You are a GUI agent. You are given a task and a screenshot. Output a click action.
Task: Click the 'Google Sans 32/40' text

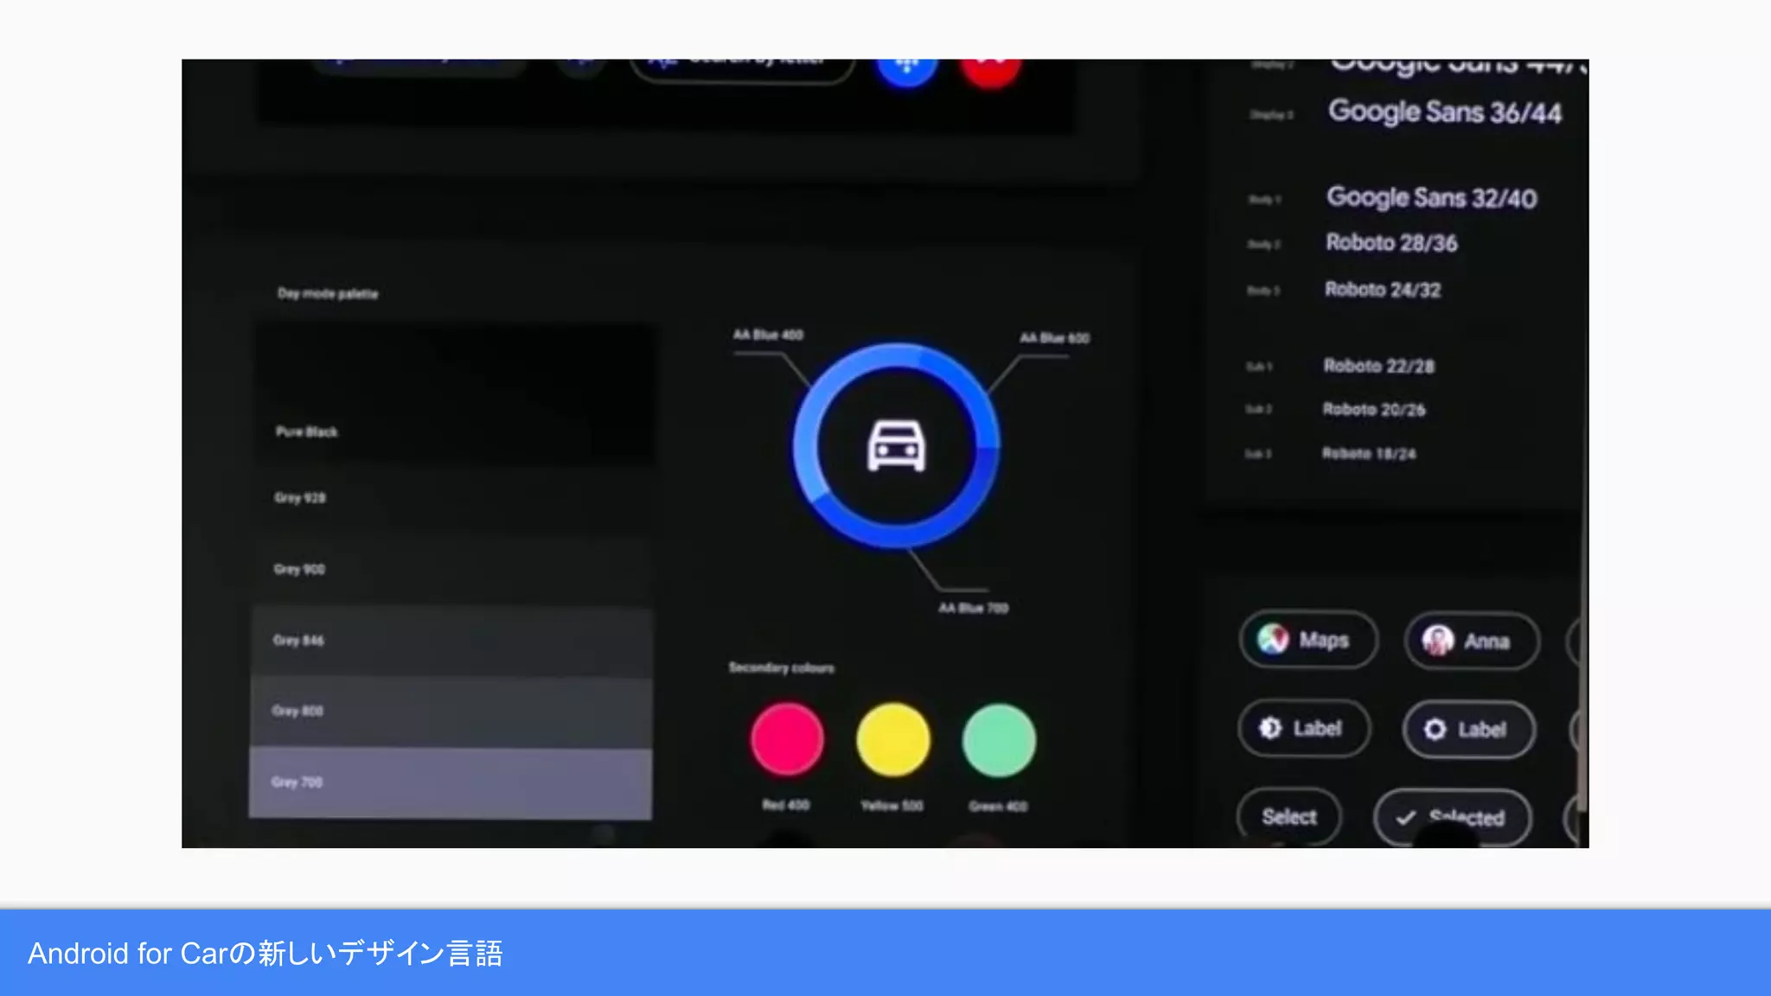1432,197
